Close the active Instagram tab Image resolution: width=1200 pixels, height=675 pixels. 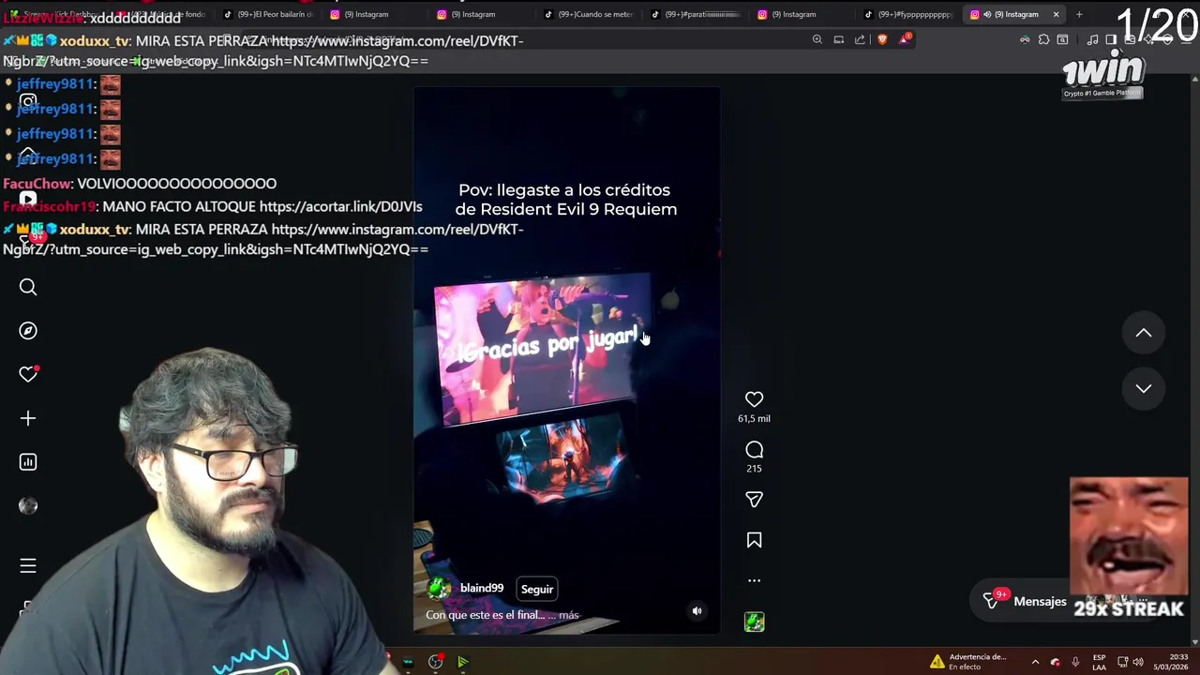tap(1056, 14)
